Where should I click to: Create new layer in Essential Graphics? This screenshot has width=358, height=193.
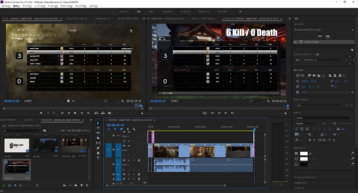coord(352,50)
